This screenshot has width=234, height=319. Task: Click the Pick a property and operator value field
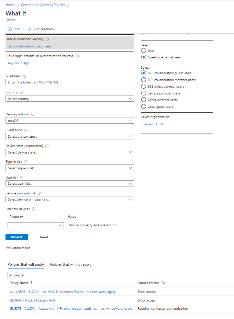click(94, 225)
